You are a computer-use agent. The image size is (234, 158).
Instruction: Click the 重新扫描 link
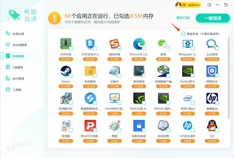pyautogui.click(x=183, y=18)
